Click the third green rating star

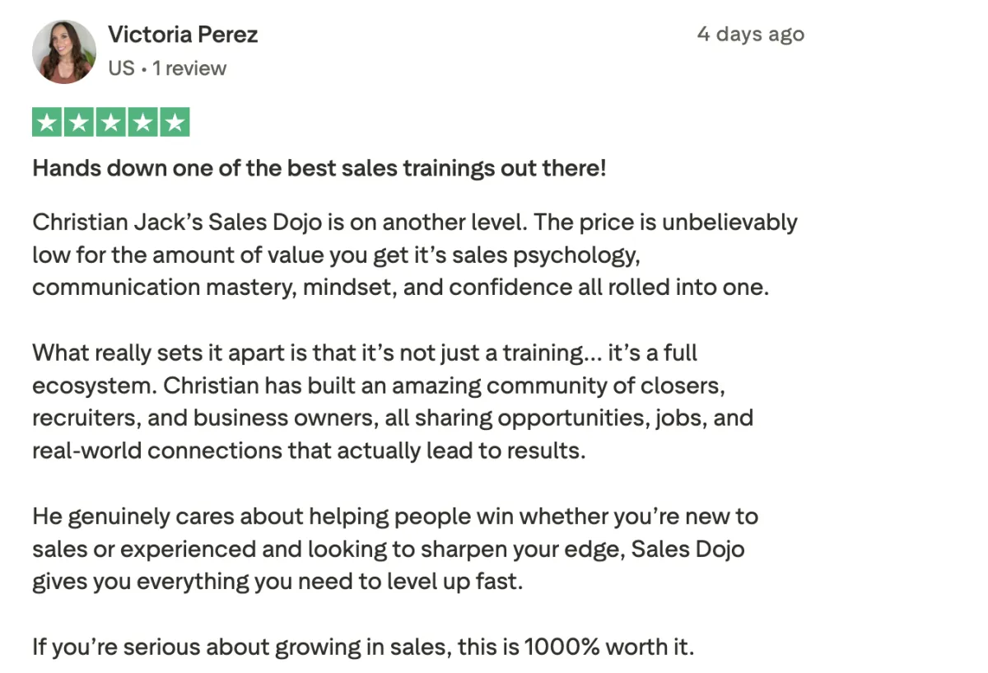tap(110, 123)
